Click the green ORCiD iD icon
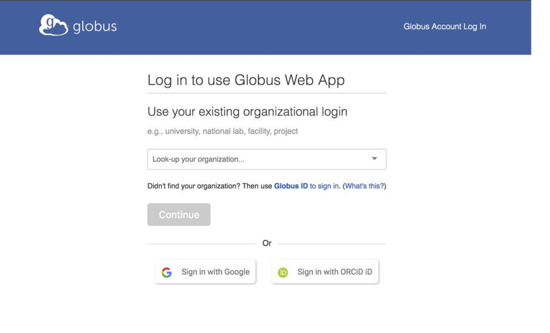550x333 pixels. [283, 272]
